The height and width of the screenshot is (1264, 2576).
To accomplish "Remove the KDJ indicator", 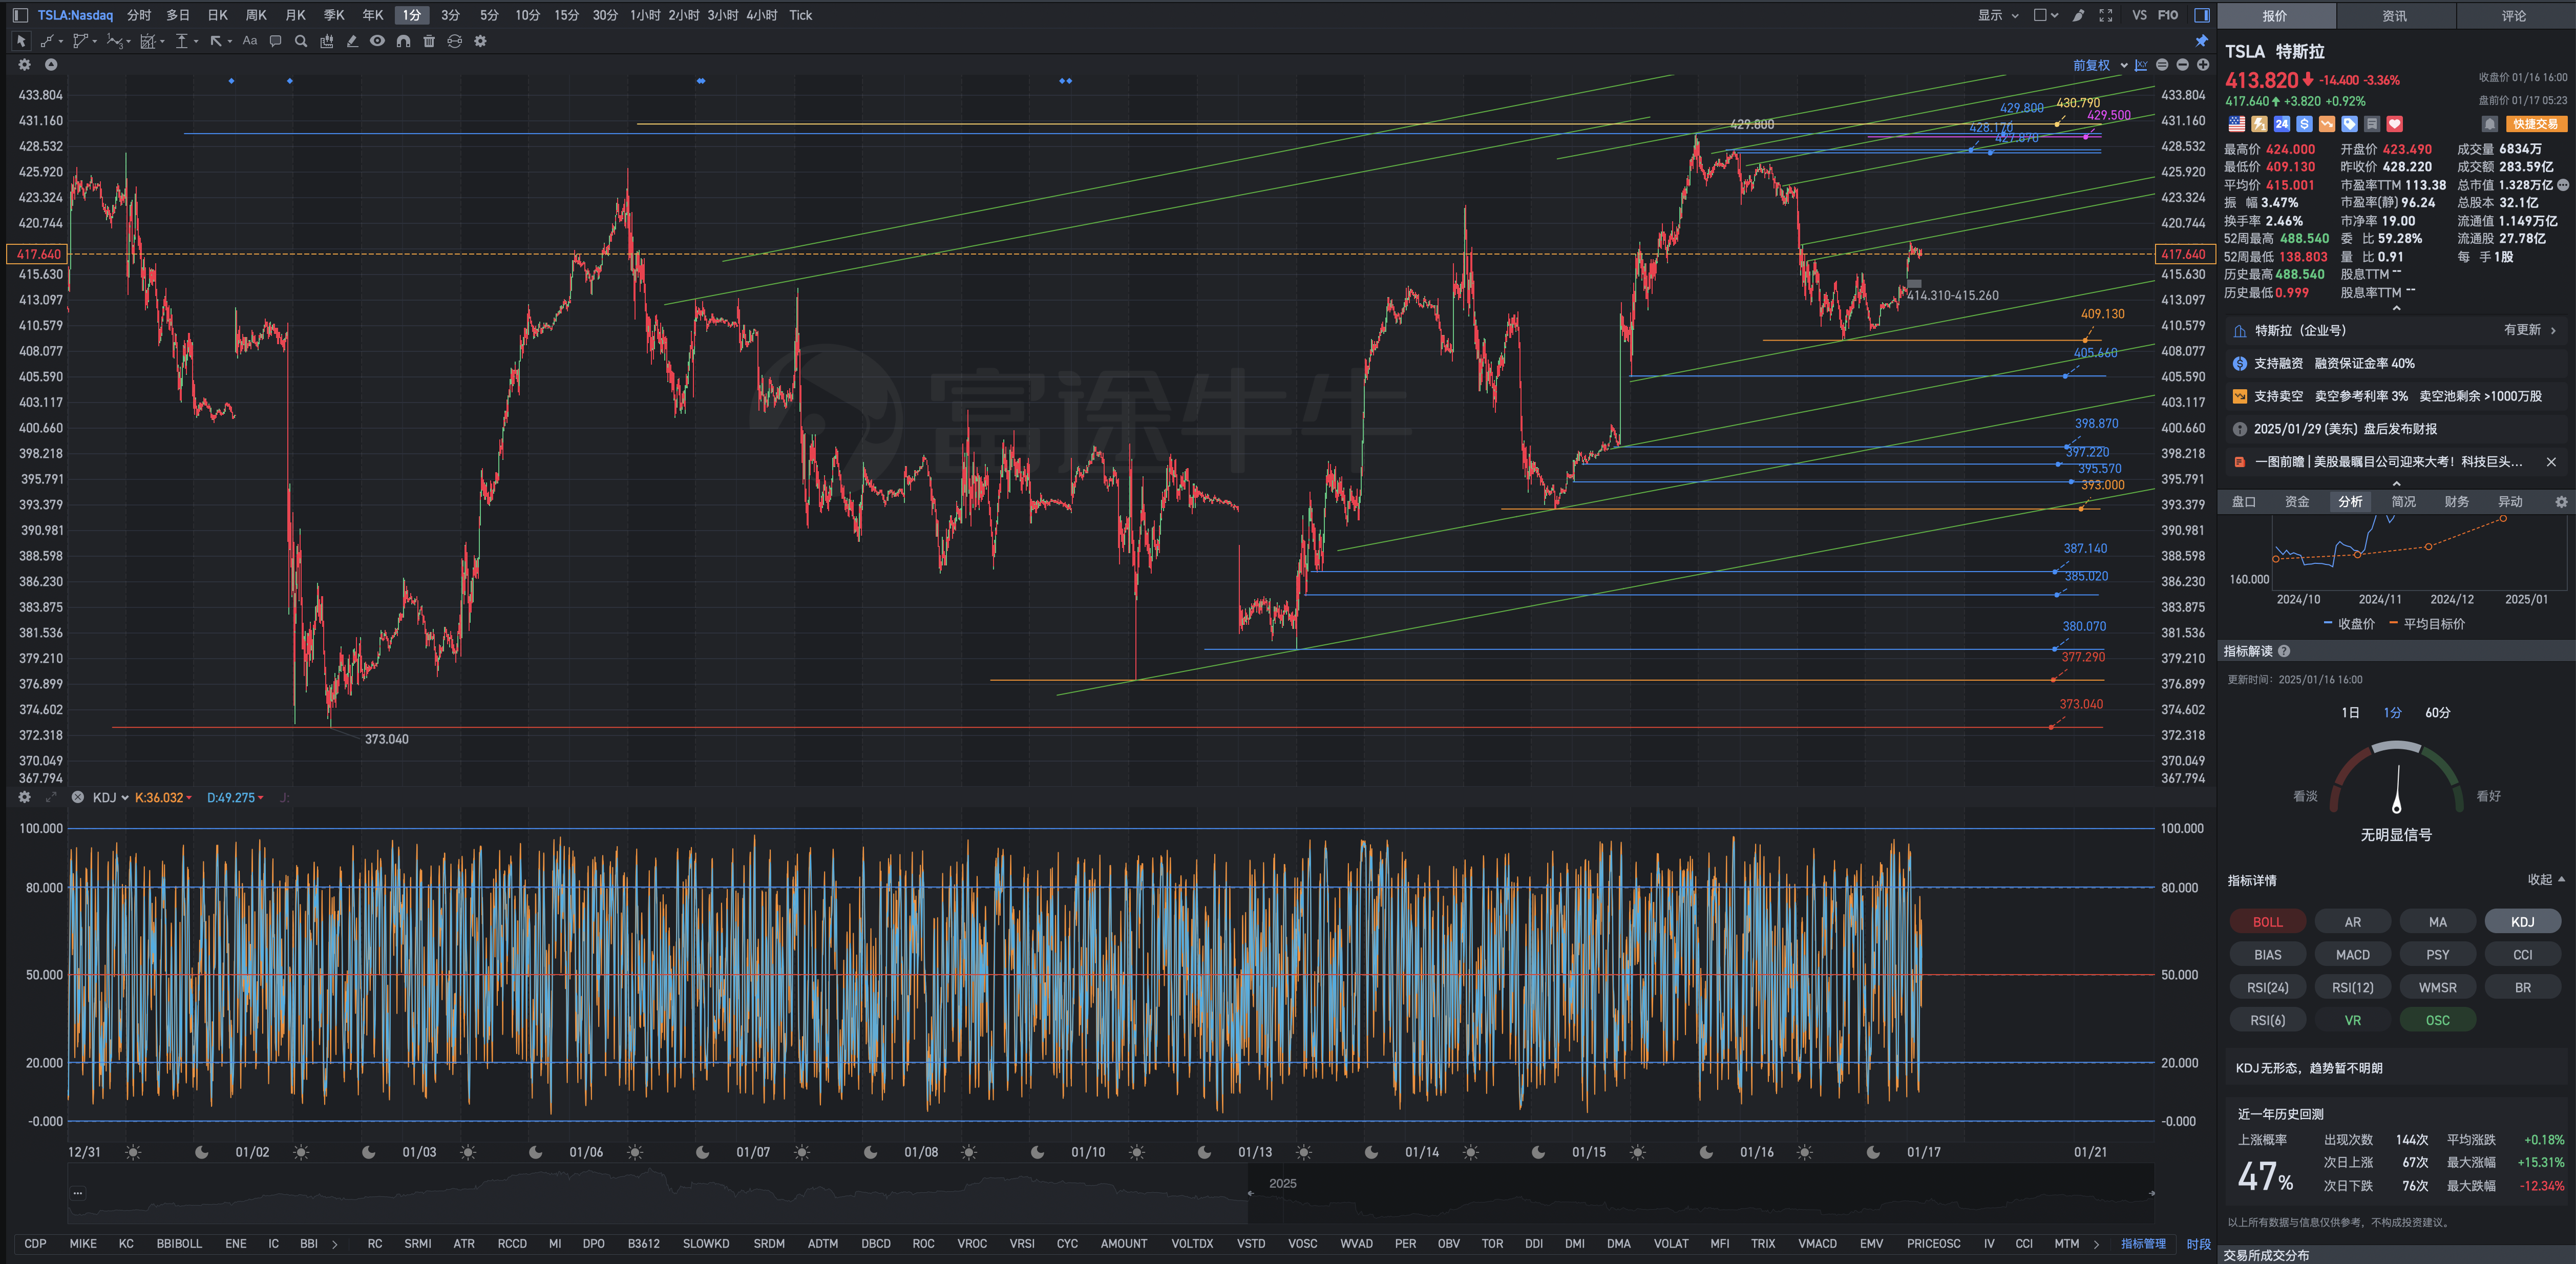I will [x=77, y=797].
